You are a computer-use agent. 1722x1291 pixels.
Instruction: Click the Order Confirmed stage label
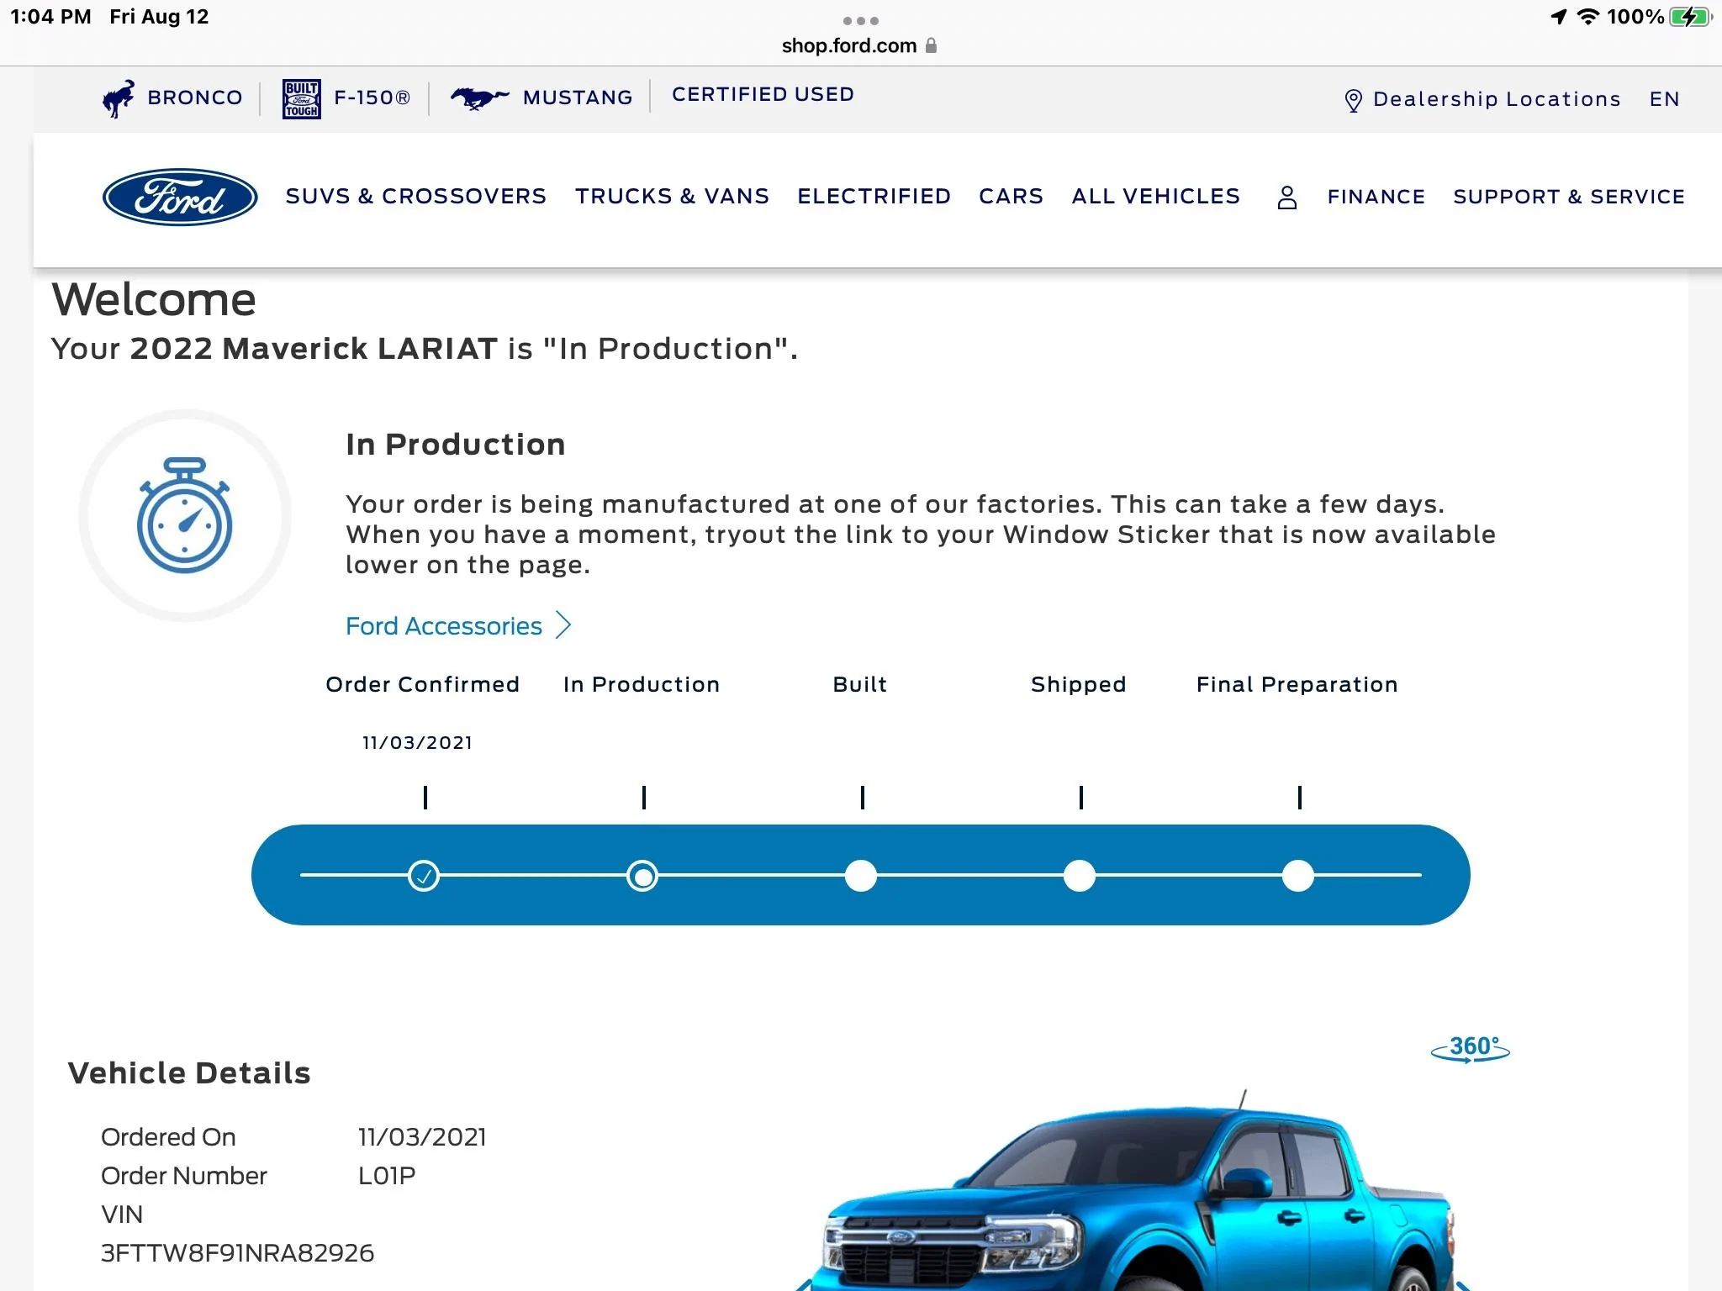(422, 685)
